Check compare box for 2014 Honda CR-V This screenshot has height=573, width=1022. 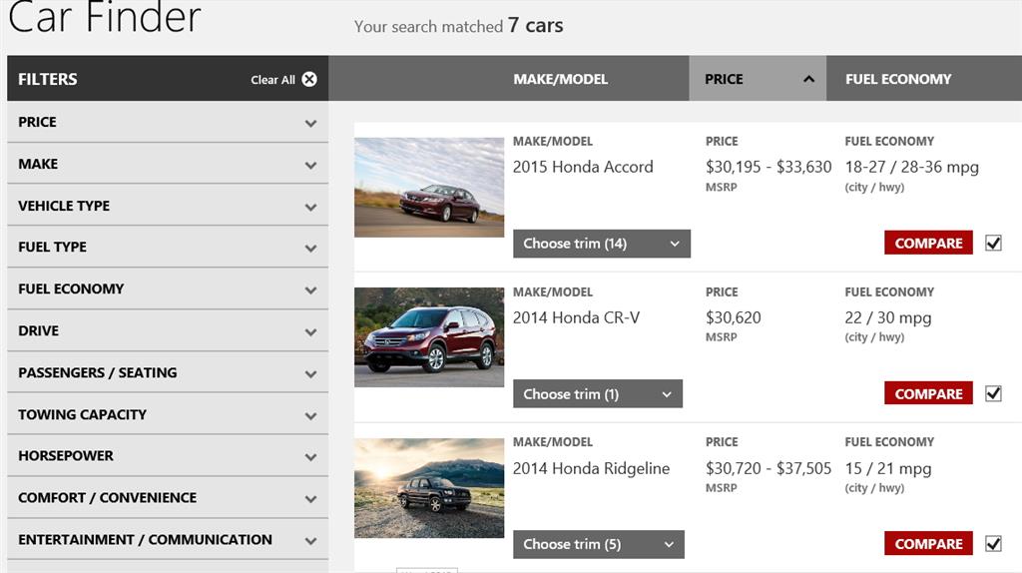[993, 393]
